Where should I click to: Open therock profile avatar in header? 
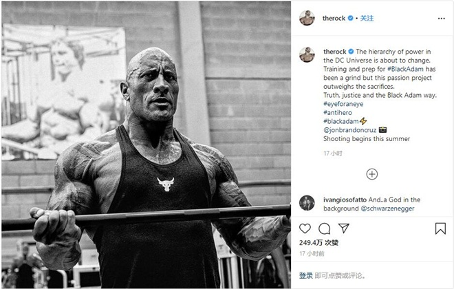[307, 18]
